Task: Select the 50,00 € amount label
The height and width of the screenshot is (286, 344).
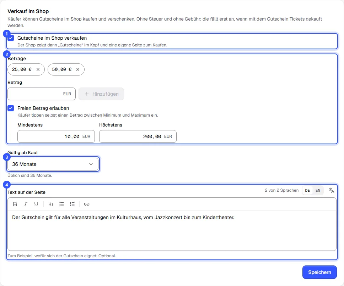Action: point(61,69)
